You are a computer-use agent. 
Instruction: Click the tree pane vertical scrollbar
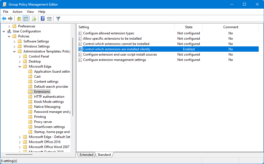(x=73, y=77)
